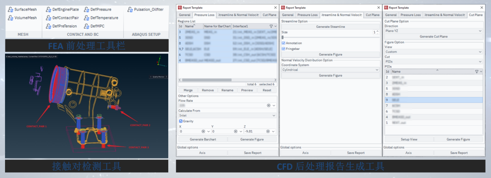Open the Coordinate System Cylindrical dropdown
491x178 pixels.
coord(331,70)
